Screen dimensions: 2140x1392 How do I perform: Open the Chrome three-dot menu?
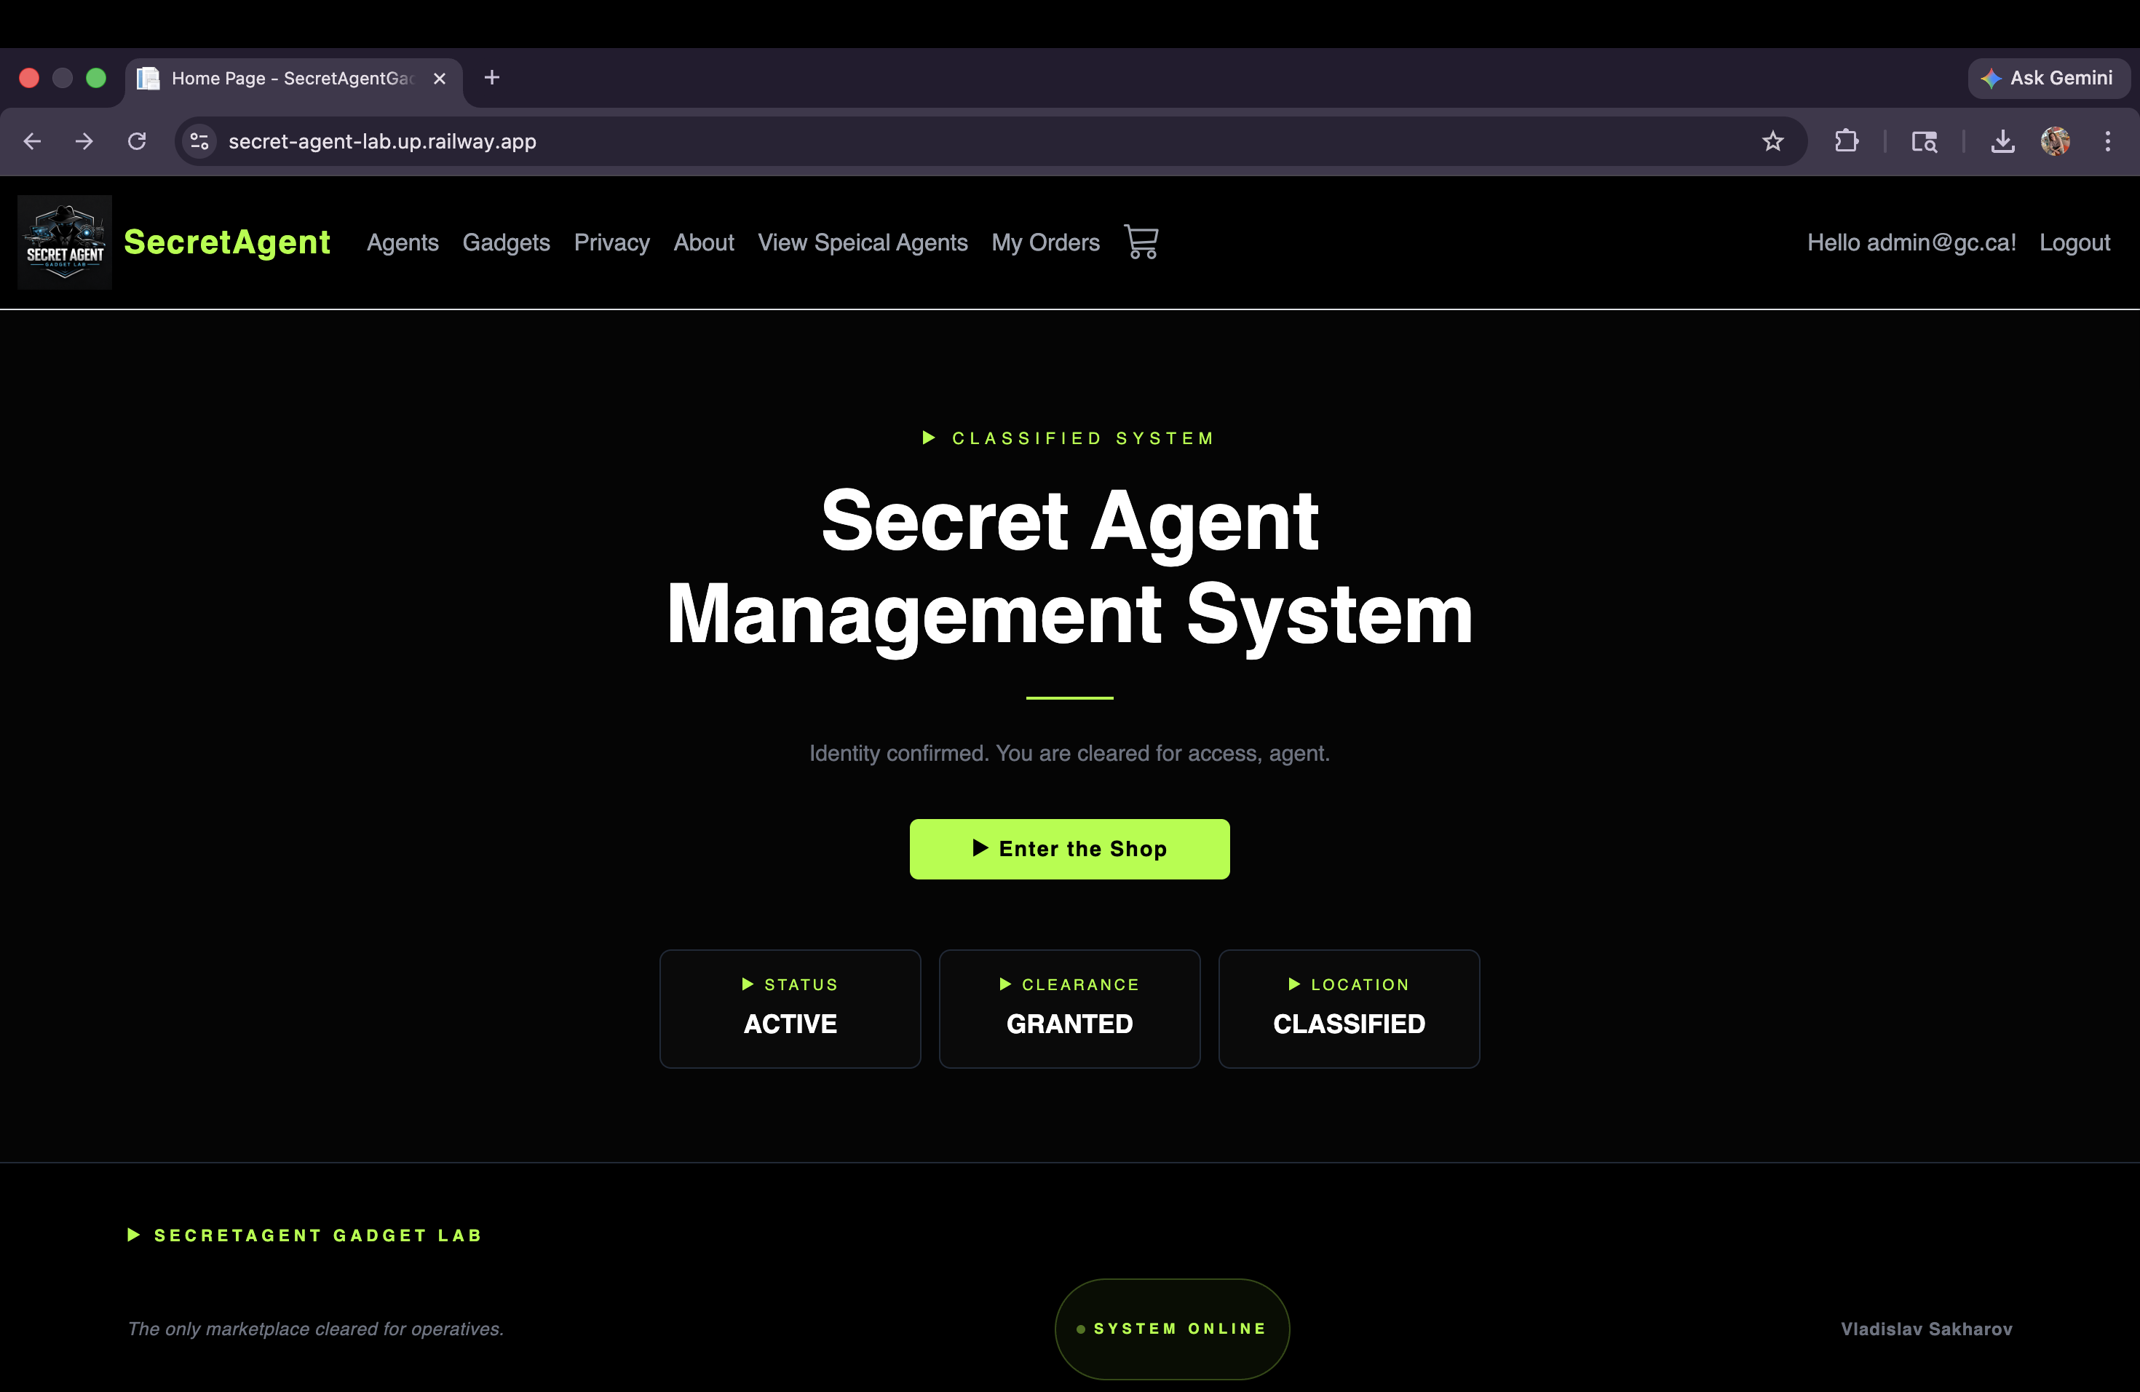coord(2108,141)
